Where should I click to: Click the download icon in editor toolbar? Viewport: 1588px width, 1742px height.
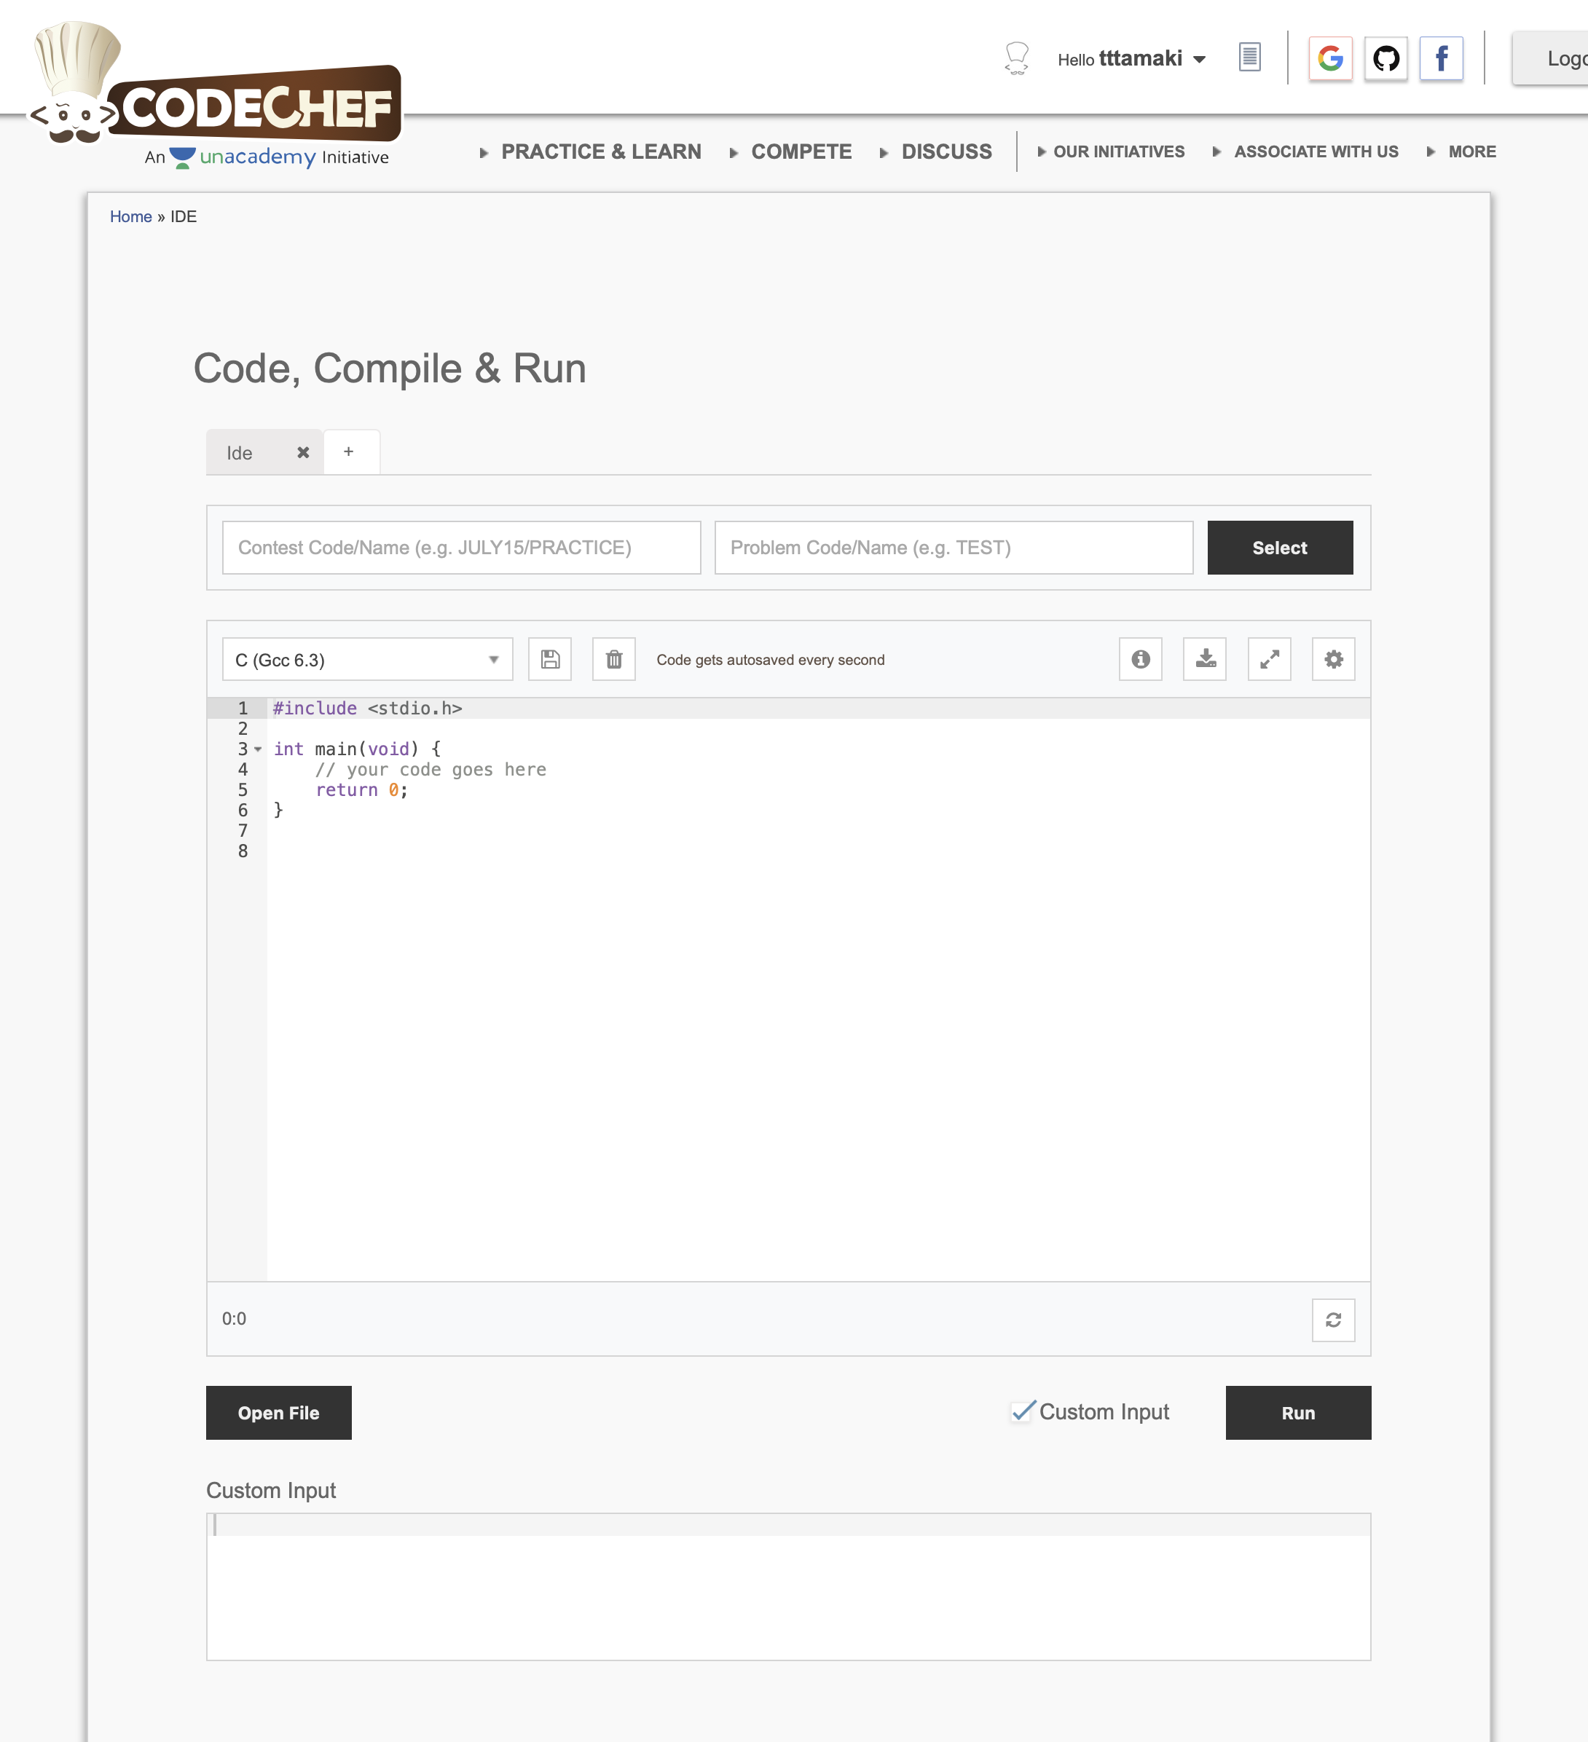1206,658
